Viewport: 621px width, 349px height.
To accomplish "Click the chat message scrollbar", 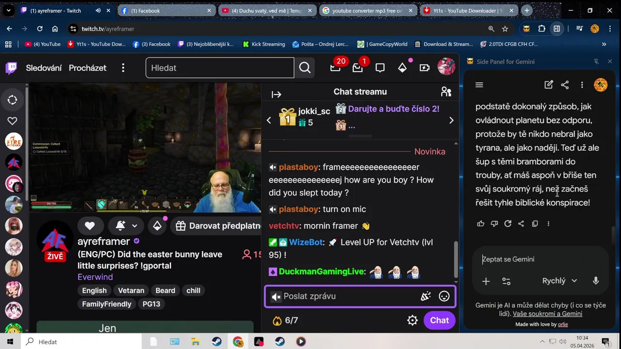I will pyautogui.click(x=456, y=259).
